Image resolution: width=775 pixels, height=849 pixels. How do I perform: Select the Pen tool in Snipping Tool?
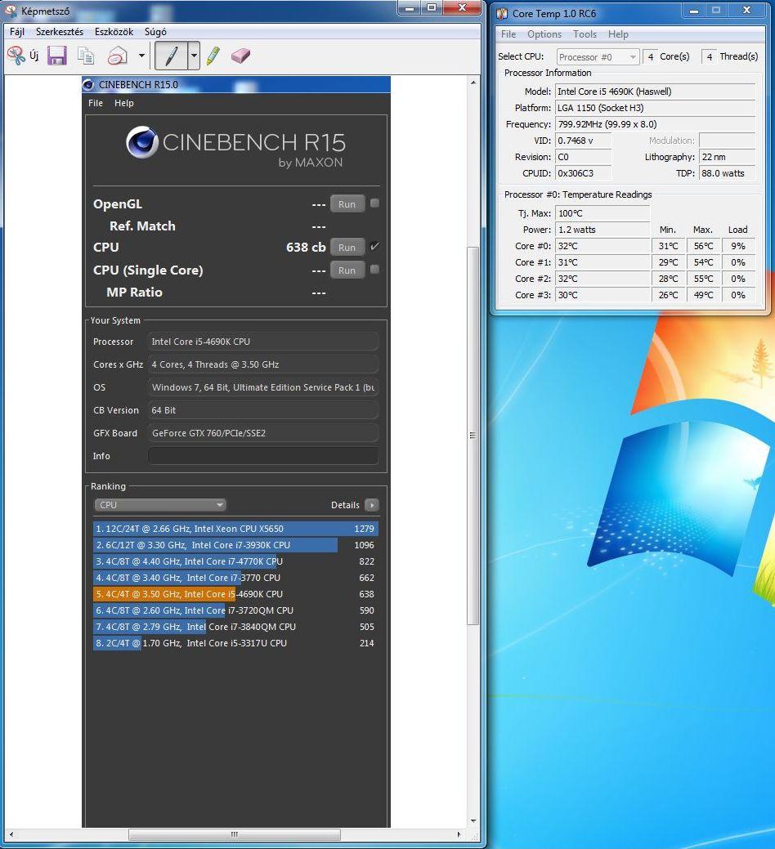click(171, 56)
